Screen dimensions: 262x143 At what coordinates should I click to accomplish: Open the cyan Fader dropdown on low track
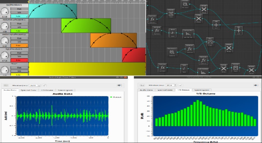pos(20,16)
